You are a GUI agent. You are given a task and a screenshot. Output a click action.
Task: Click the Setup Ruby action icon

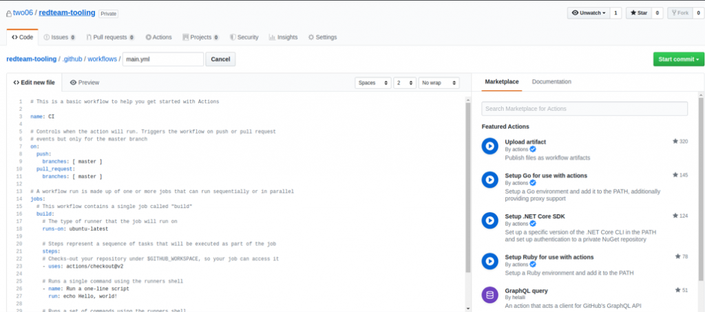point(490,261)
